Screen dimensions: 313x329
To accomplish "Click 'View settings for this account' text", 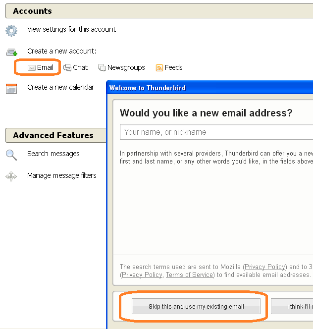I will [x=71, y=29].
